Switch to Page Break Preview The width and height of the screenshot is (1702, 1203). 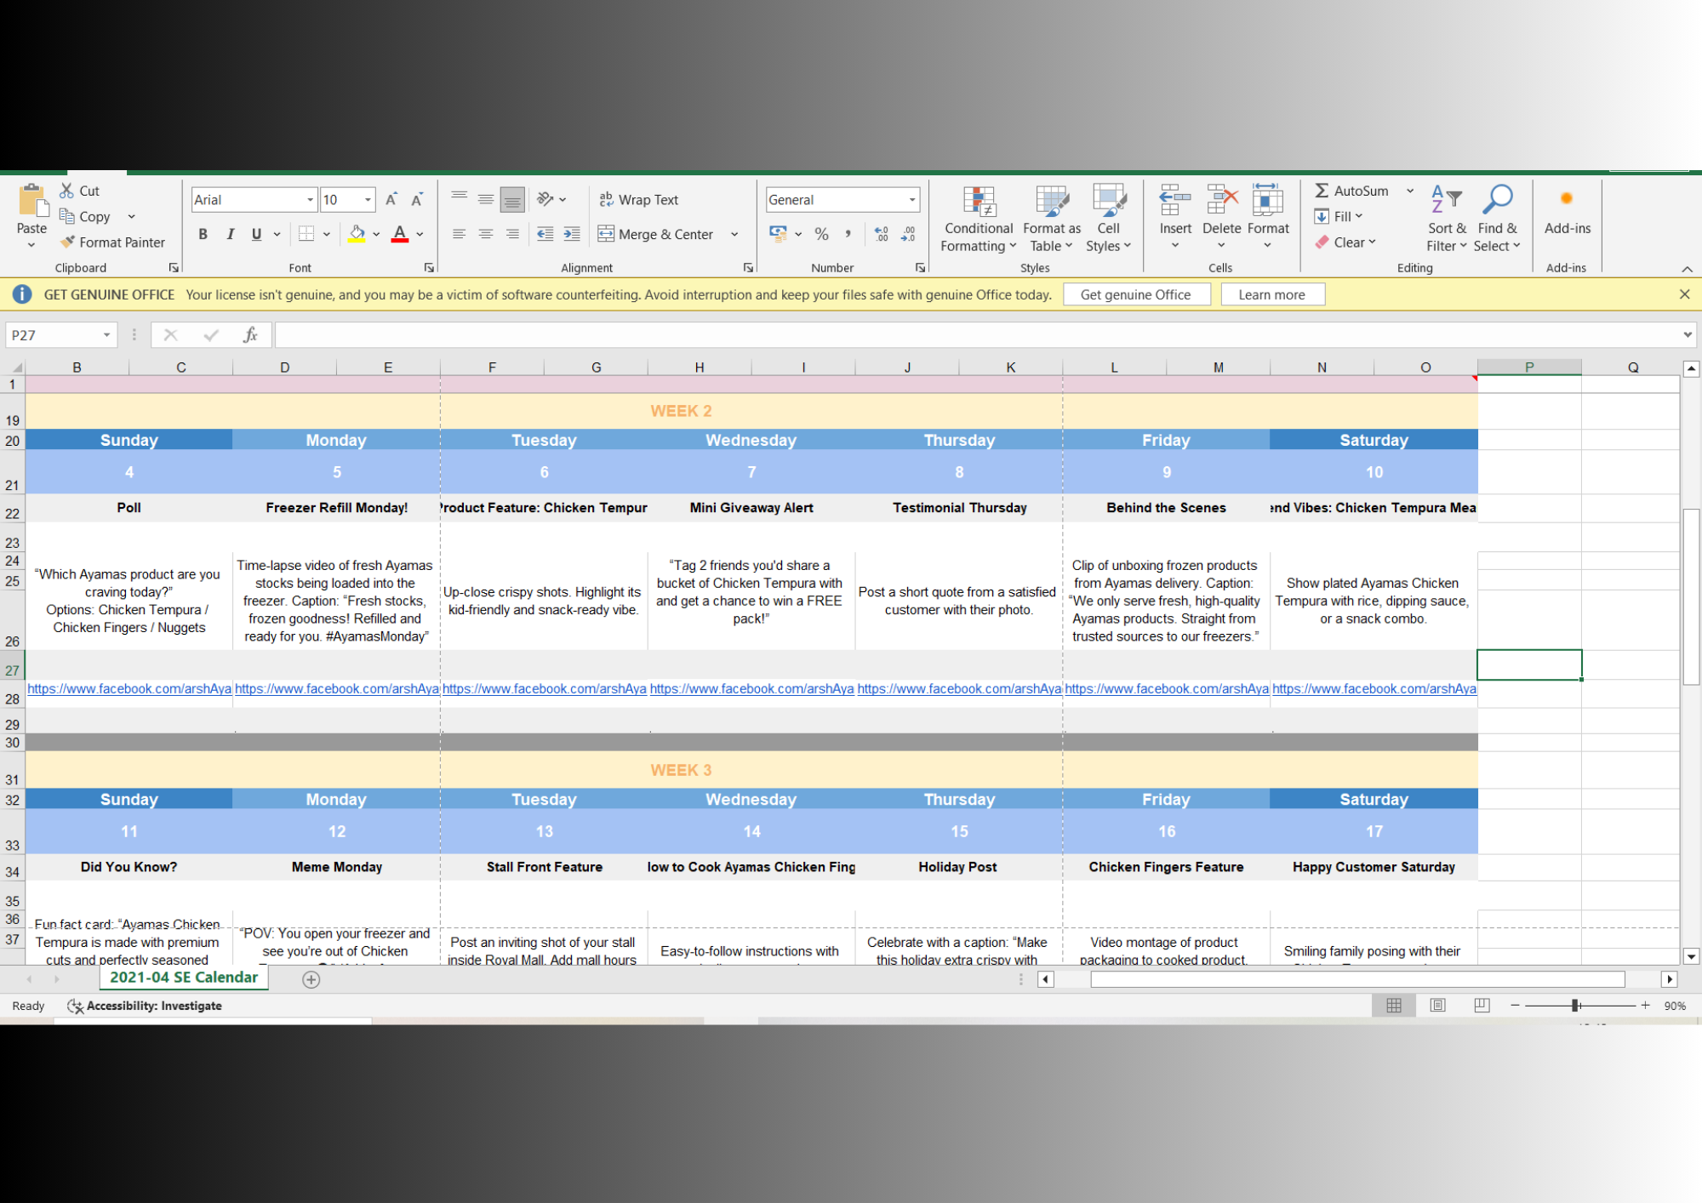coord(1482,1006)
